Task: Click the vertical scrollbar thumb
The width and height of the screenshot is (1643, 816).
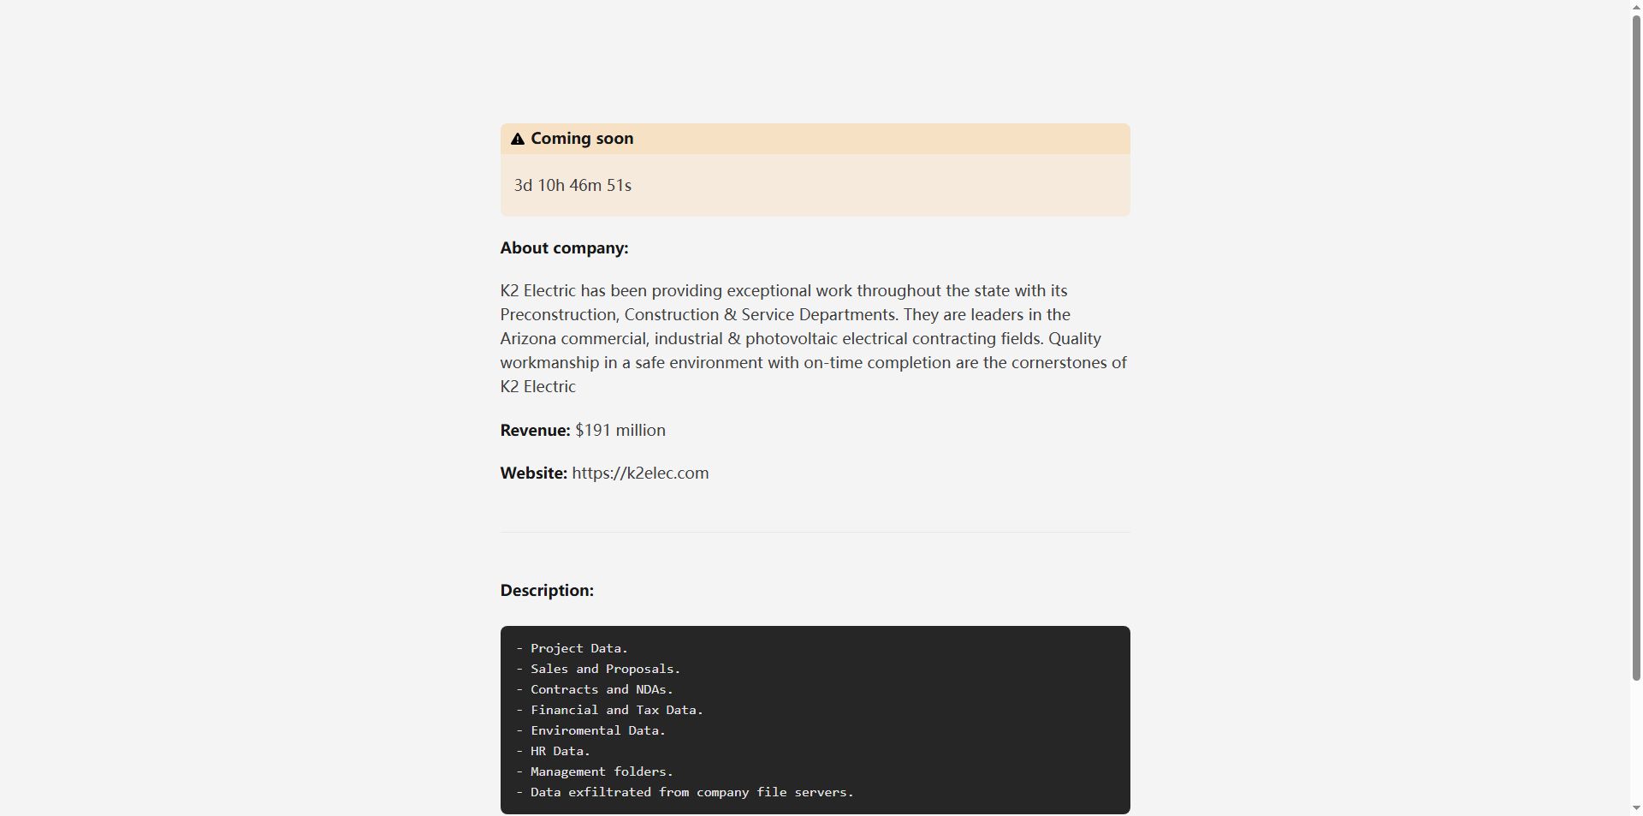Action: click(1636, 342)
